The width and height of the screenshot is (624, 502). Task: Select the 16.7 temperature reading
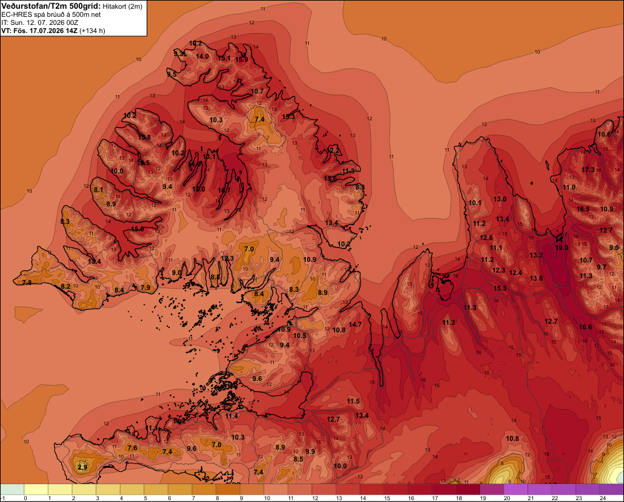click(224, 191)
